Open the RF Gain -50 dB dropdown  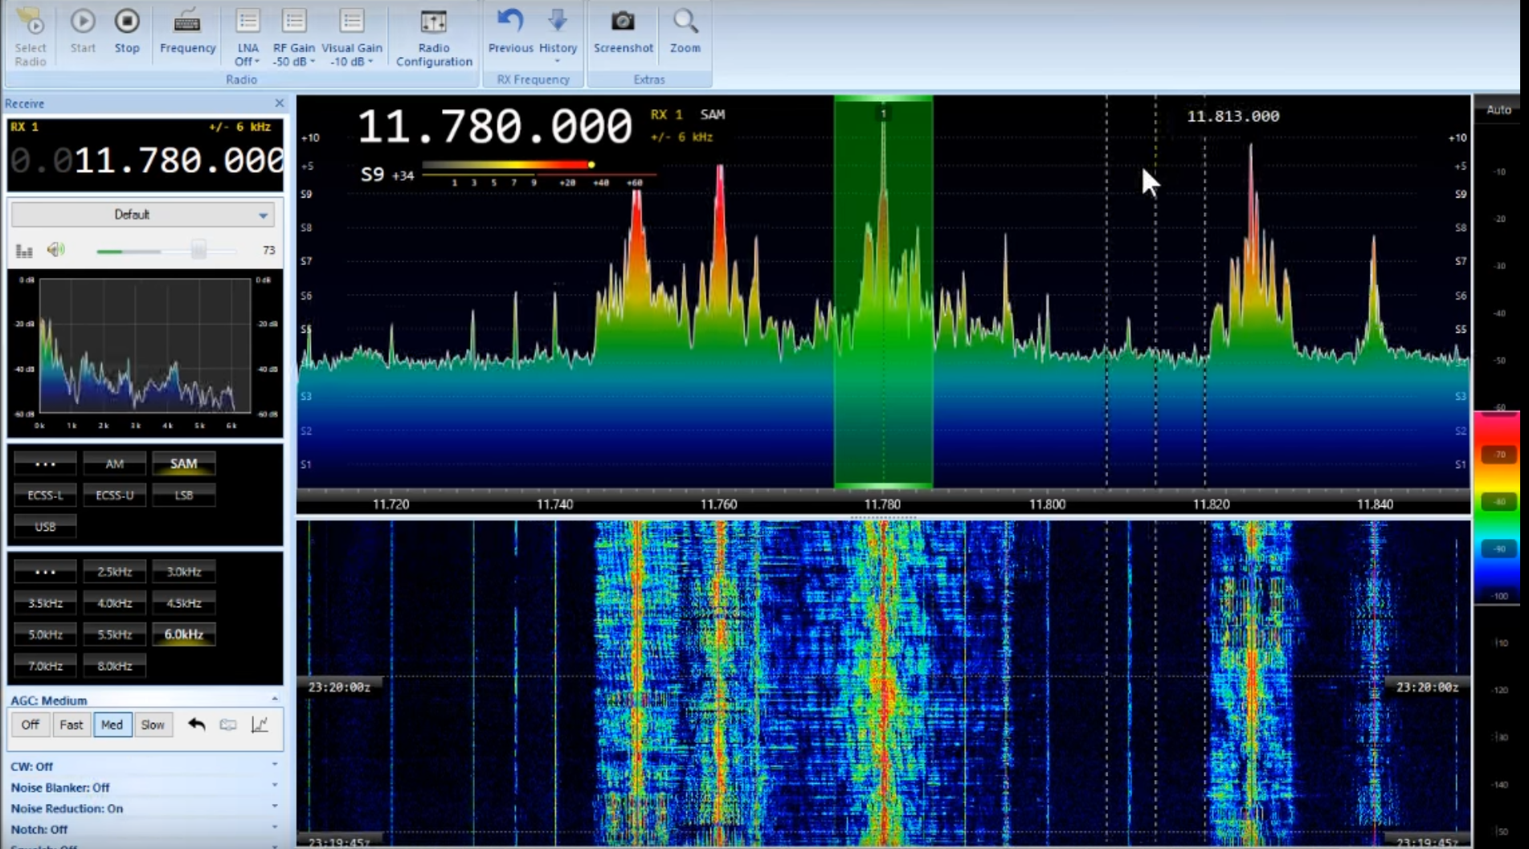pos(294,37)
